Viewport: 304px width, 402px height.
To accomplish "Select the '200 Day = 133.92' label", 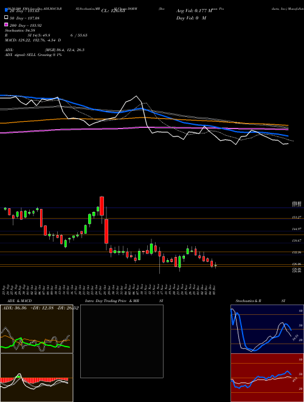I will [26, 26].
